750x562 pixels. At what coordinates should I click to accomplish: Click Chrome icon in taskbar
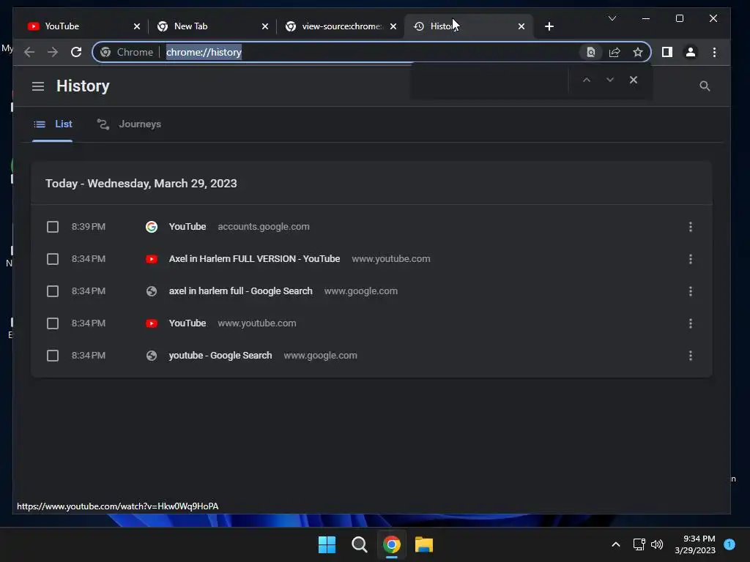click(x=391, y=544)
